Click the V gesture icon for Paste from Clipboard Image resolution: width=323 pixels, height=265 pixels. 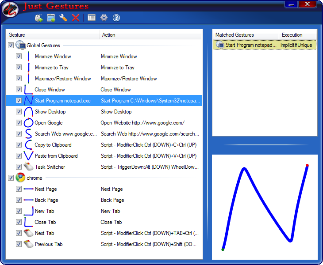click(28, 155)
